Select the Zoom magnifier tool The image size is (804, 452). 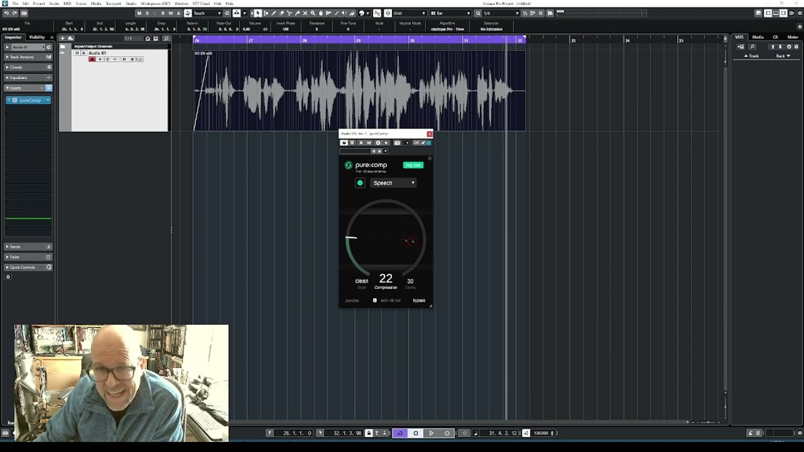(x=313, y=13)
